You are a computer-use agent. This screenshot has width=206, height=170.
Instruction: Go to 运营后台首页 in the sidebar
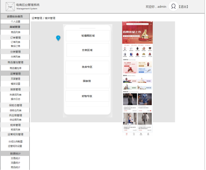tap(15, 16)
